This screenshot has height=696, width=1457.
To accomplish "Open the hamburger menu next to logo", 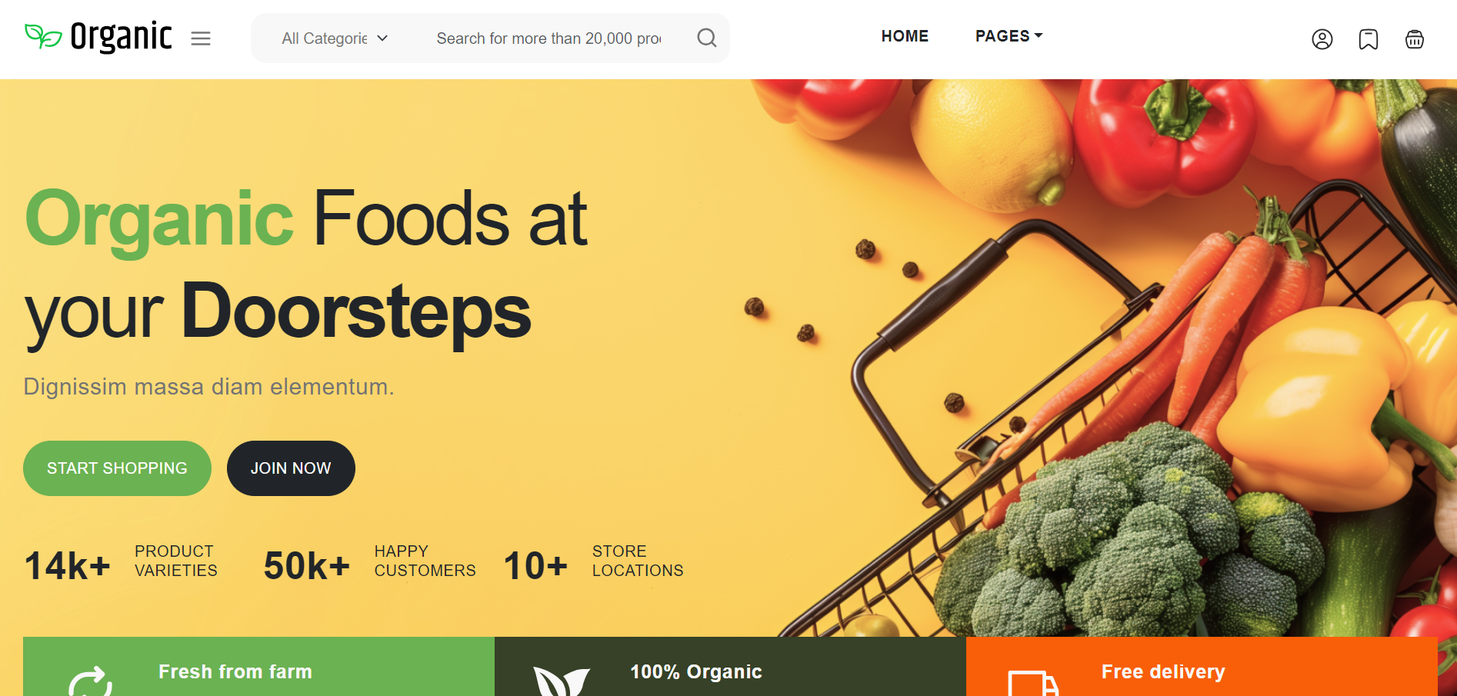I will 201,38.
